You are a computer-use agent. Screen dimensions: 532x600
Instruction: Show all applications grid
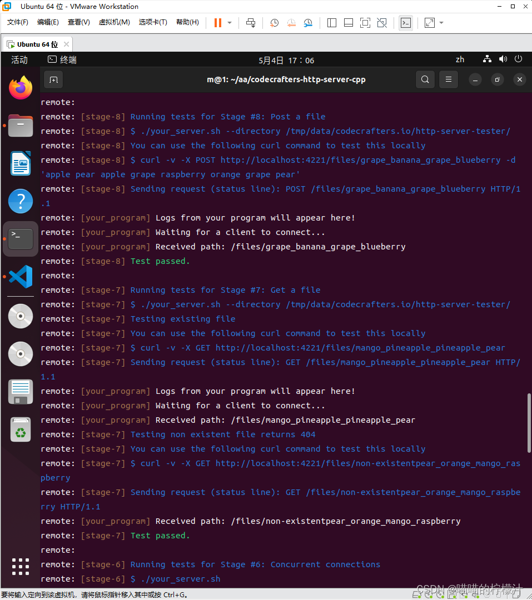(21, 566)
